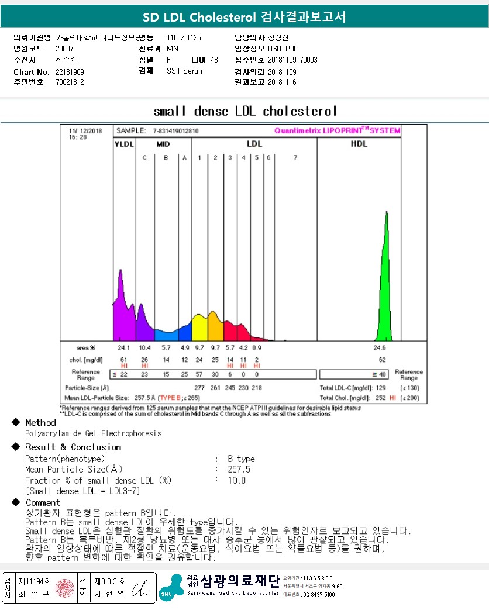
Task: Click the specialist license '제333호'
Action: click(x=110, y=581)
